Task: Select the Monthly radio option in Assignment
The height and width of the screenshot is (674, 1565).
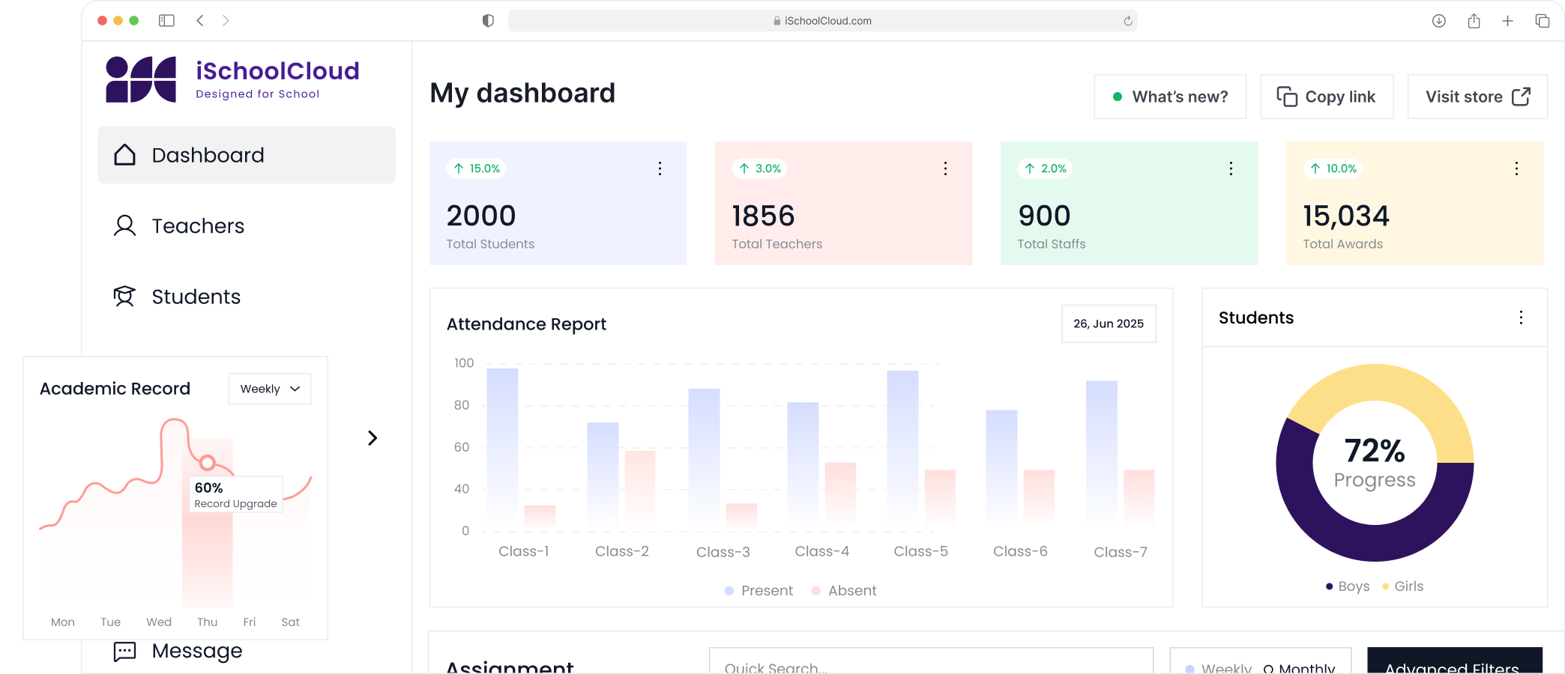Action: click(1268, 668)
